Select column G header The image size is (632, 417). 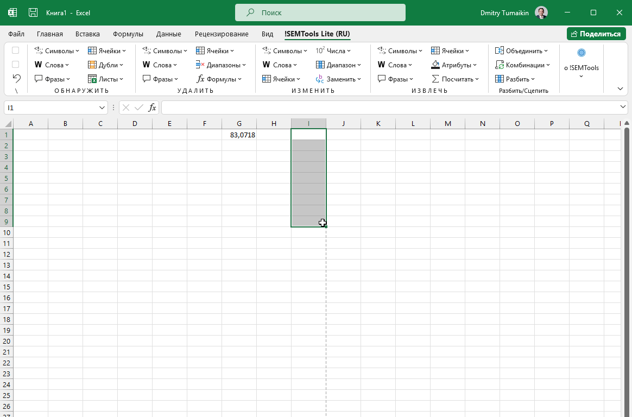coord(239,123)
